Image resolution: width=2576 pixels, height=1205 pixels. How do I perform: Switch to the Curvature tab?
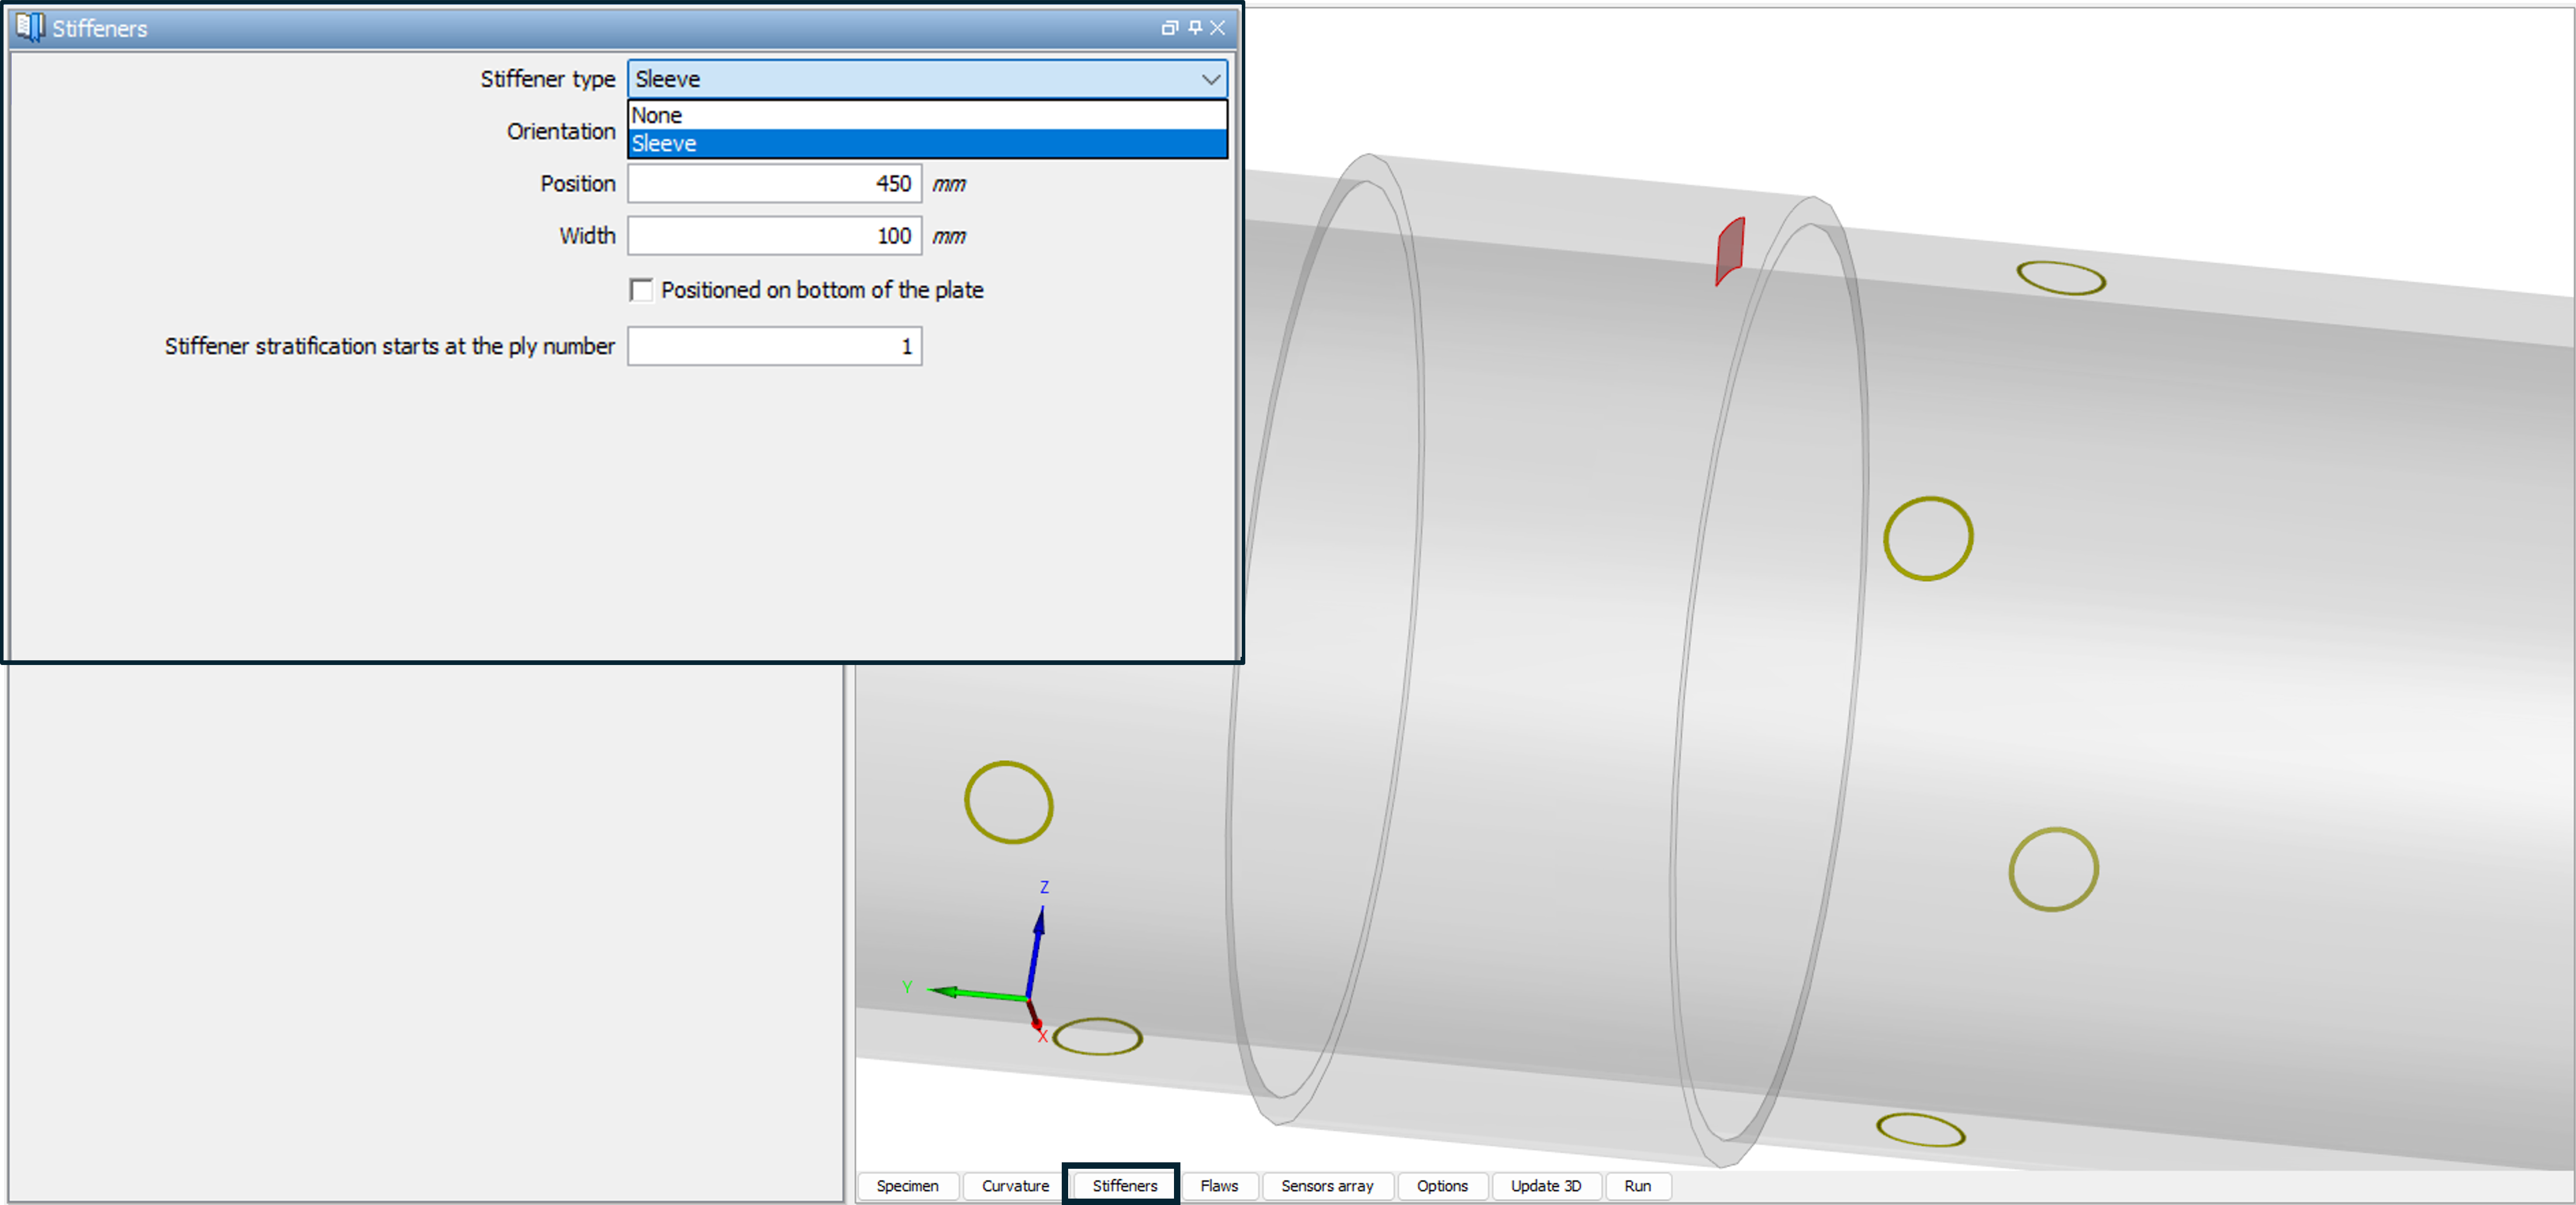pyautogui.click(x=1015, y=1185)
